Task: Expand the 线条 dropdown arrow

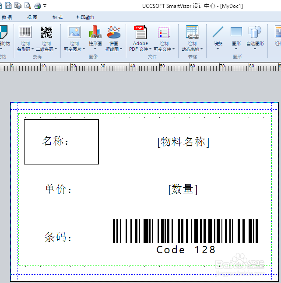Action: point(218,49)
